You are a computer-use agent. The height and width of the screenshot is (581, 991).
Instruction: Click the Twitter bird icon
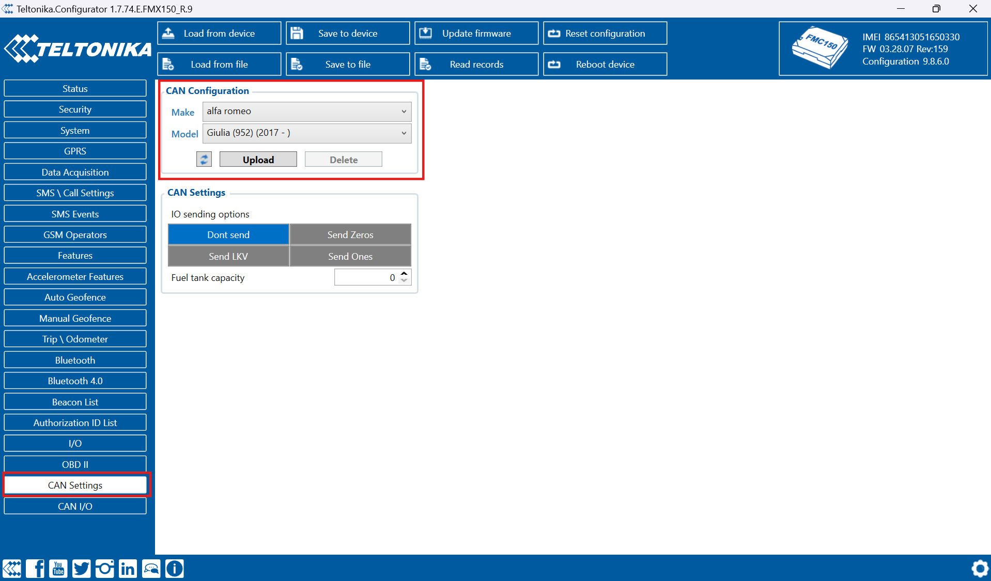pos(82,569)
